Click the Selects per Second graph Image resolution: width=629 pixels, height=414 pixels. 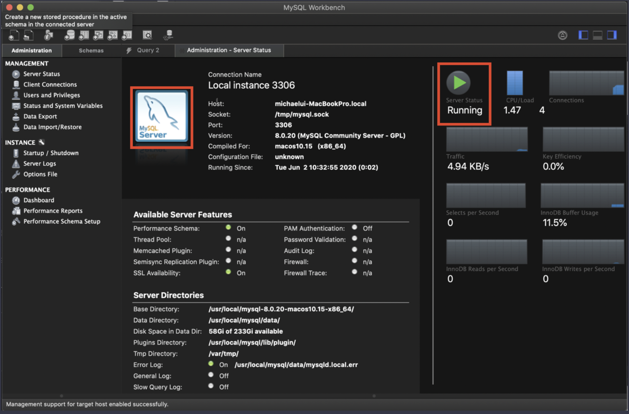click(486, 195)
